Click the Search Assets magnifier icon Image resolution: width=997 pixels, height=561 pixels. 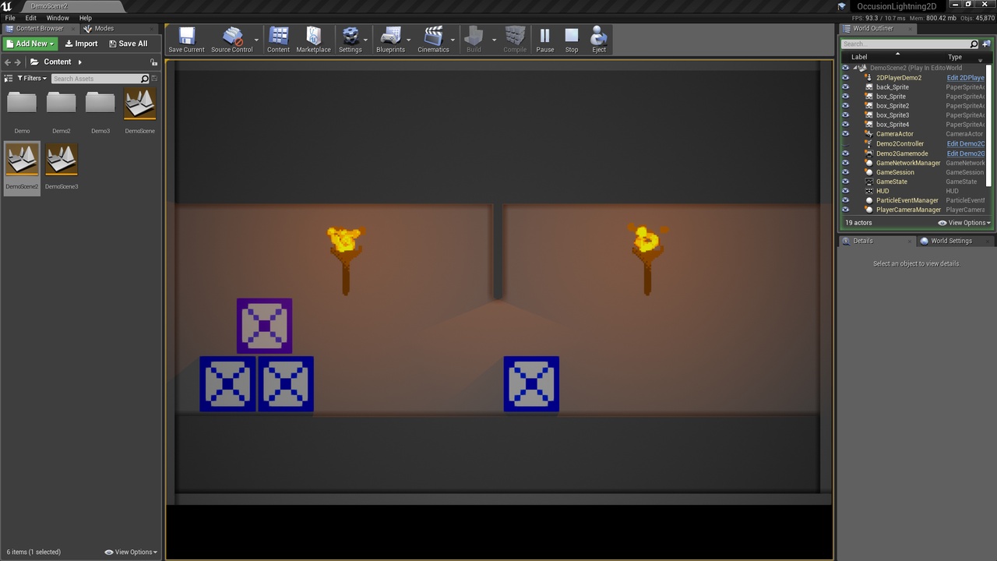click(144, 79)
